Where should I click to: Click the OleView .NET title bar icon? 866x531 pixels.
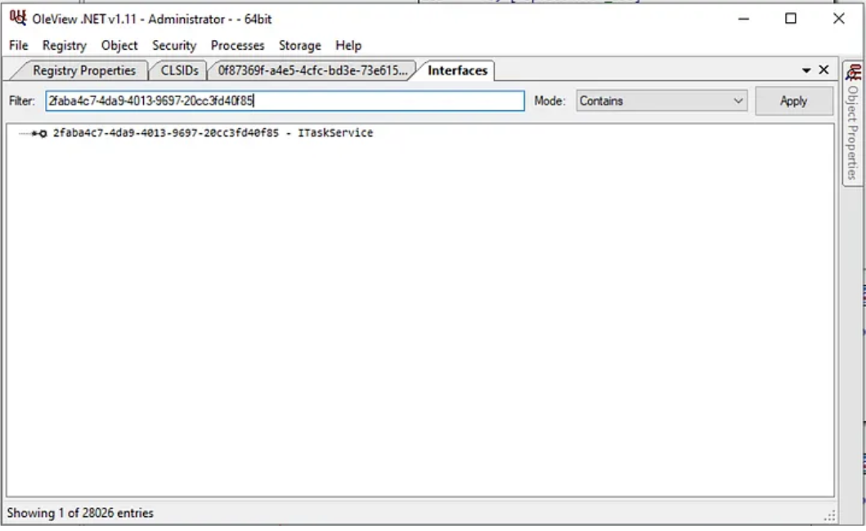(x=16, y=20)
